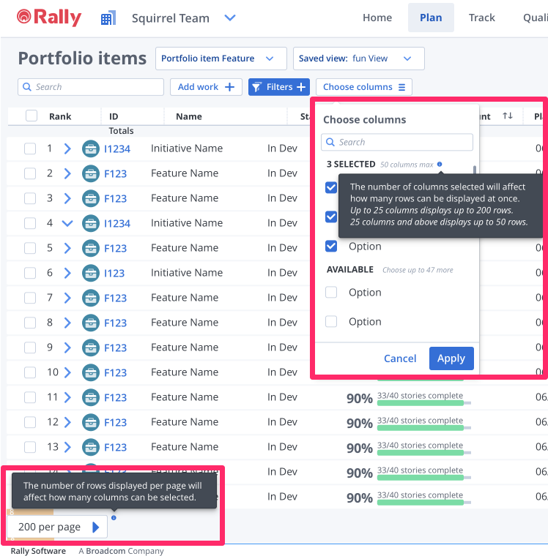The image size is (548, 556).
Task: Click Add work button
Action: (206, 87)
